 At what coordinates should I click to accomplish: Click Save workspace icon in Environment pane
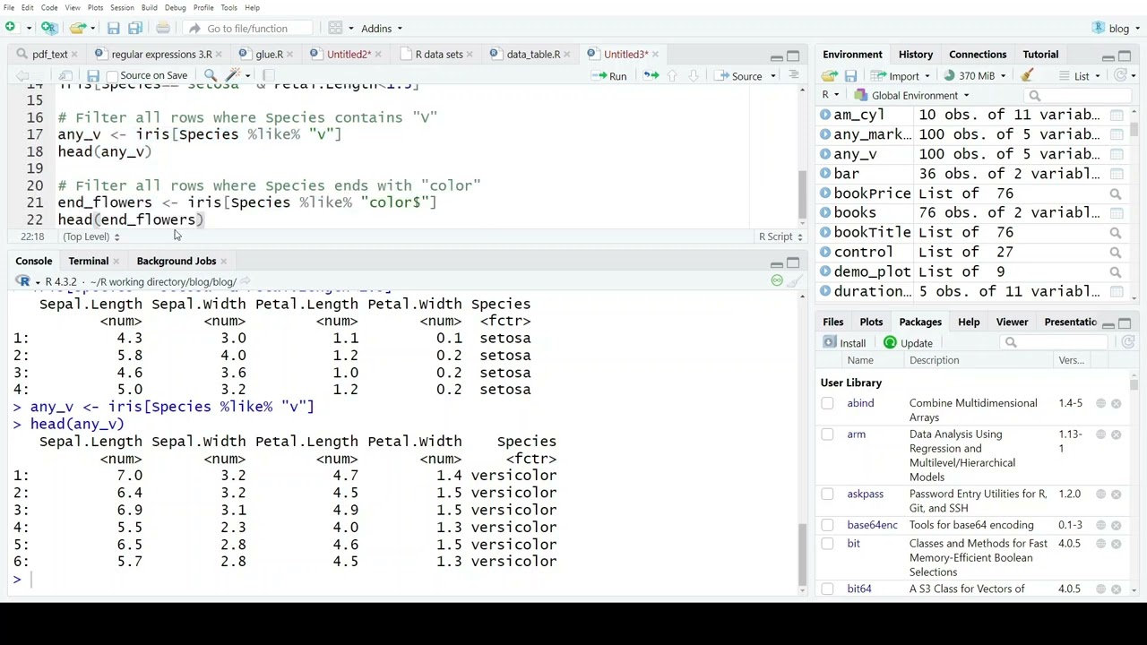850,75
